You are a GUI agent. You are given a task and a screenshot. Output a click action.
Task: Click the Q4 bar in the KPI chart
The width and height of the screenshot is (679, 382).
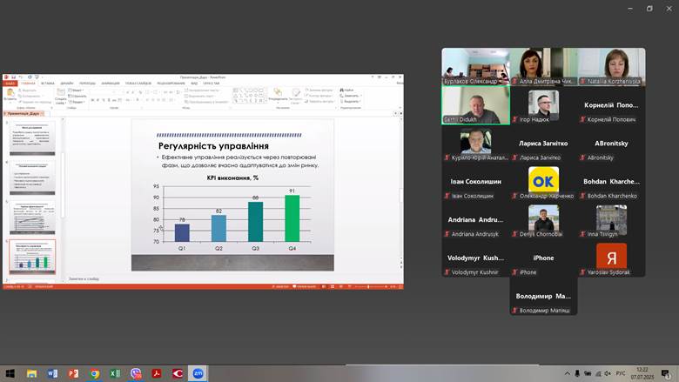tap(292, 218)
